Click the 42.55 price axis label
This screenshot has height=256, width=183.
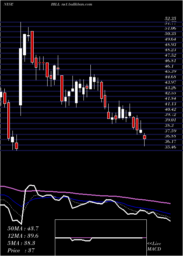[171, 93]
